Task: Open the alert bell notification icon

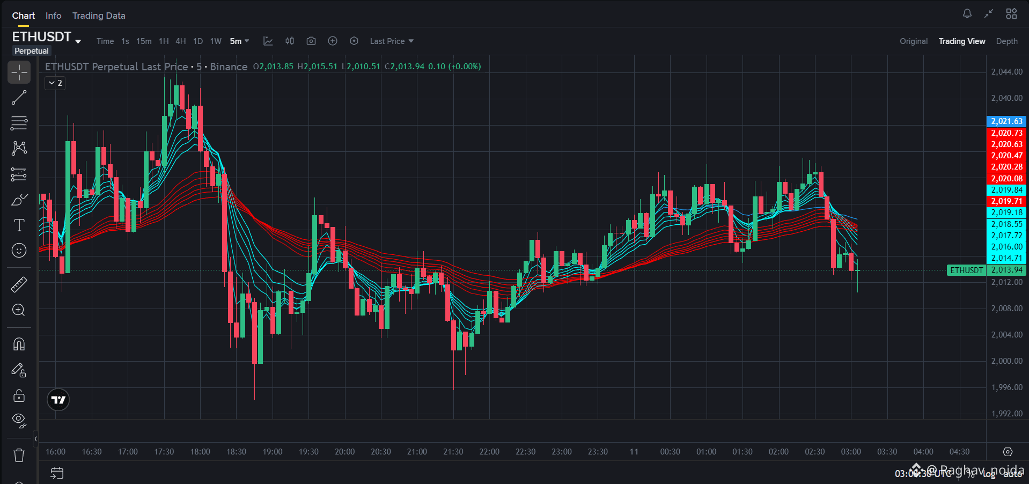Action: point(967,14)
